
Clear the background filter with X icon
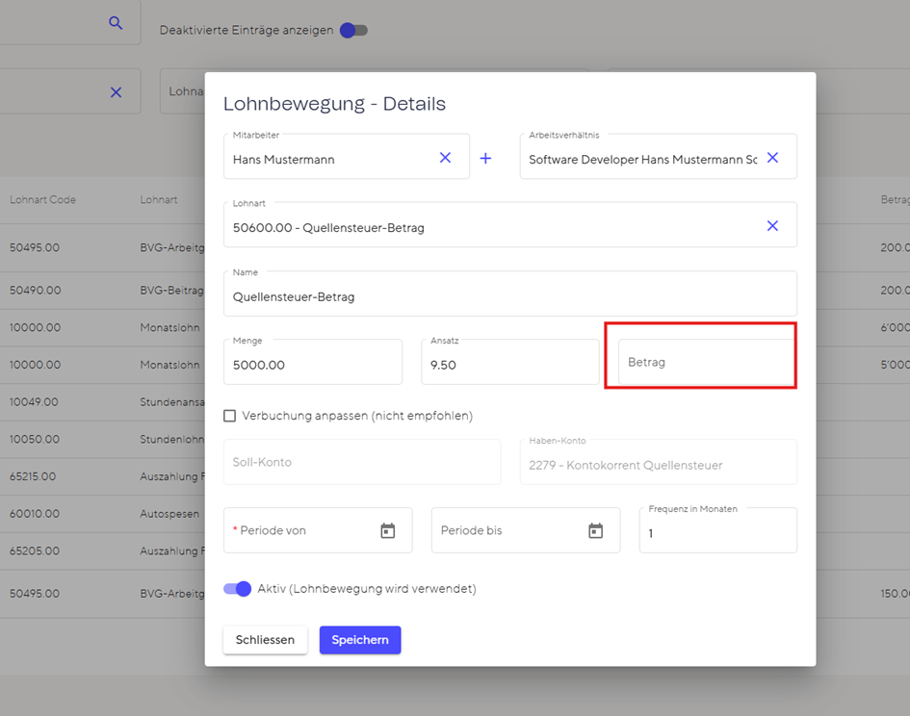tap(117, 92)
